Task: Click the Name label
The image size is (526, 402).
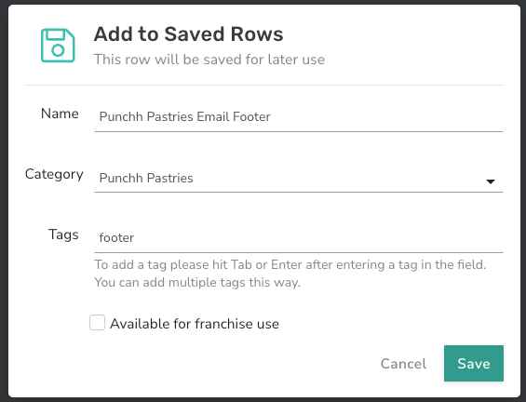Action: coord(60,114)
